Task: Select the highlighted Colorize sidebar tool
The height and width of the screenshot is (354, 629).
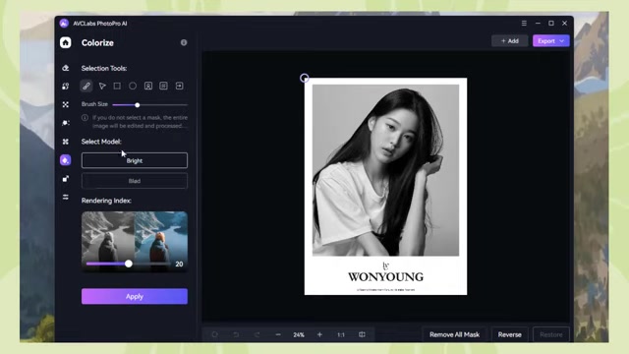Action: (x=66, y=160)
